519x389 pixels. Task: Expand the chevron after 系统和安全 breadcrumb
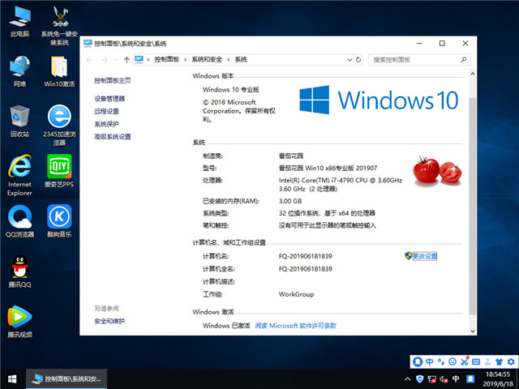(229, 59)
